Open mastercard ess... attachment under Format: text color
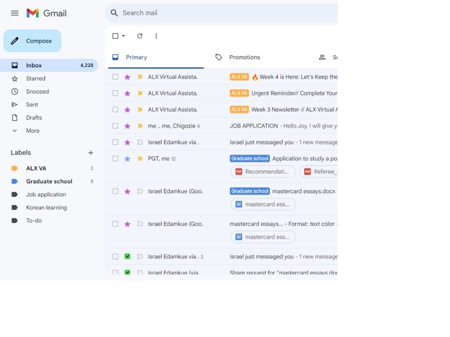450x337 pixels. [x=263, y=237]
